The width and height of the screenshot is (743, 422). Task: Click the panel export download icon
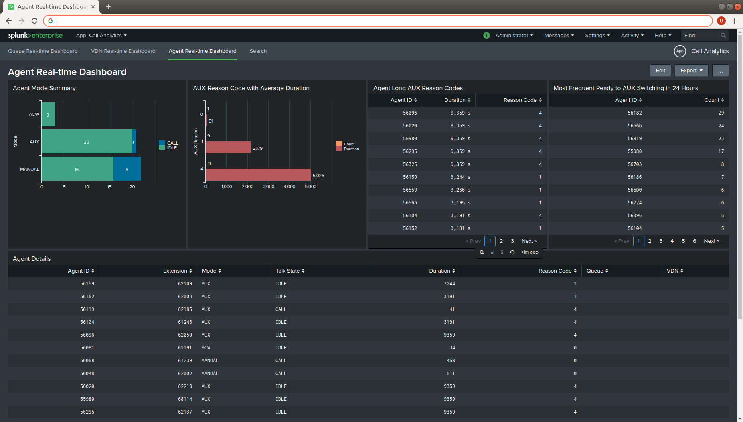pyautogui.click(x=492, y=252)
